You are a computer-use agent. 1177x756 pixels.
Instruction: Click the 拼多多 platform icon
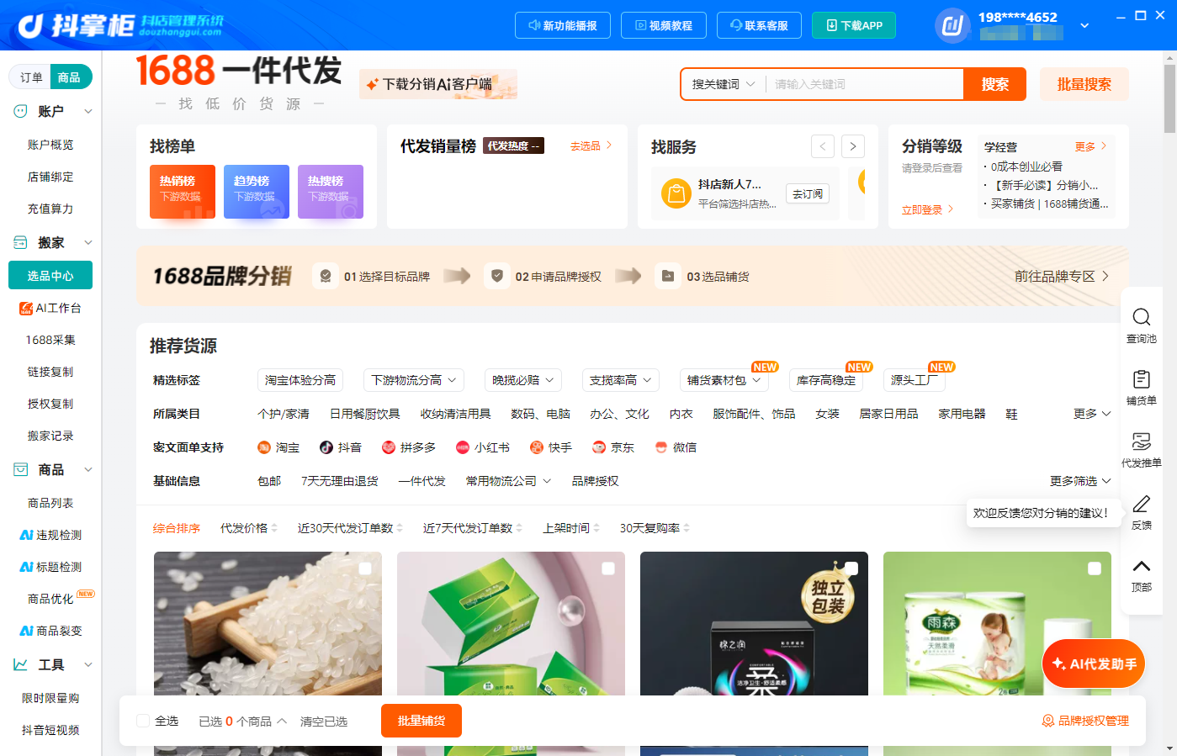[x=388, y=447]
